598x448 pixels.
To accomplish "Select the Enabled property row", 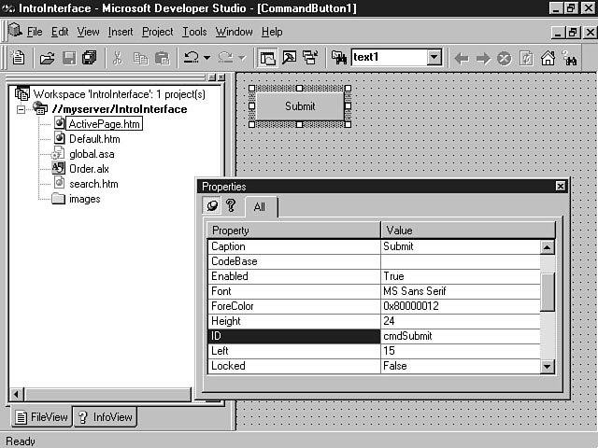I will point(293,276).
